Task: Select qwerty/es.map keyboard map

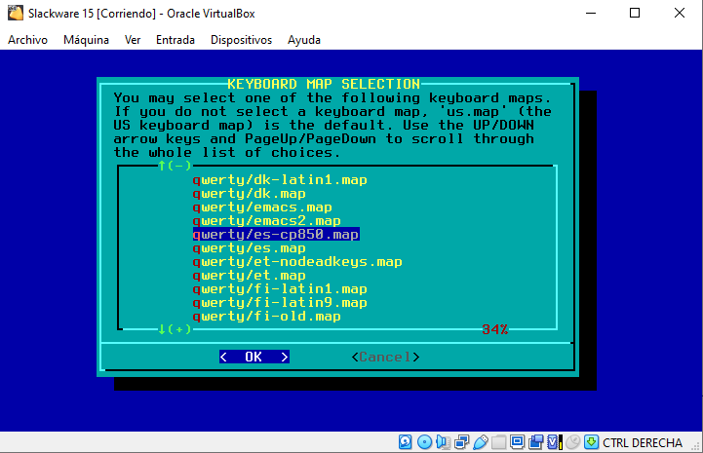Action: [x=250, y=248]
